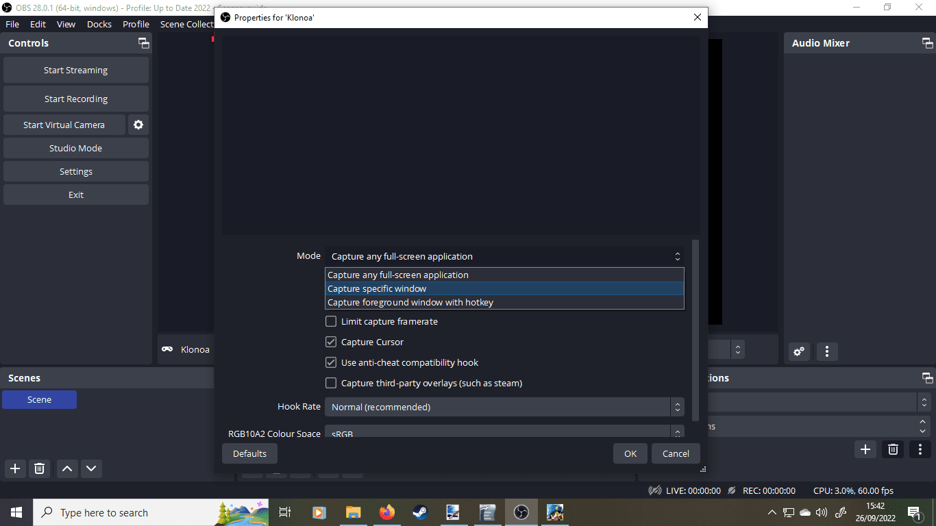Open the Edit menu

point(38,24)
